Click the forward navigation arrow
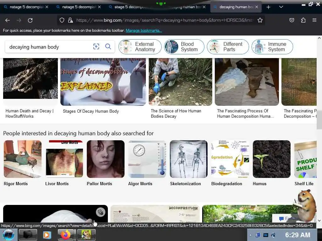Viewport: 322px width, 241px height. (x=19, y=20)
